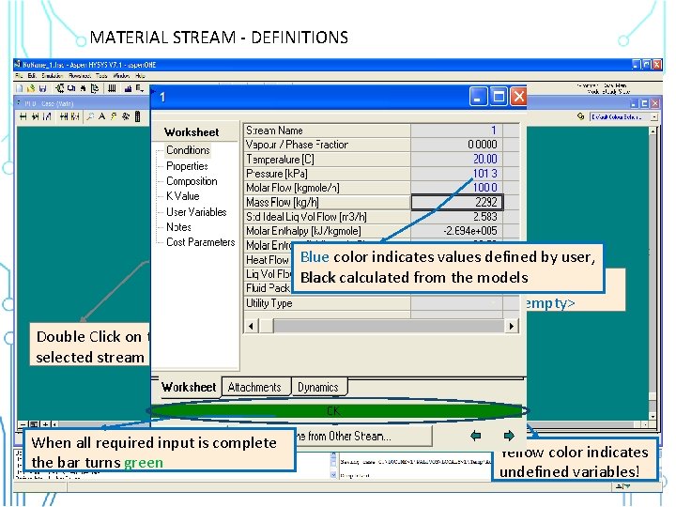Maximize the stream 1 property window
This screenshot has width=676, height=507.
pos(499,97)
